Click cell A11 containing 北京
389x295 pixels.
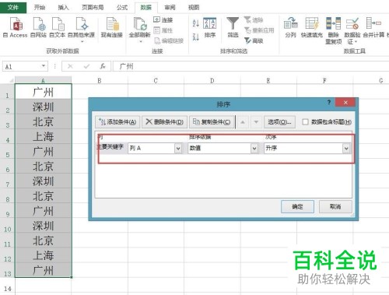[44, 241]
